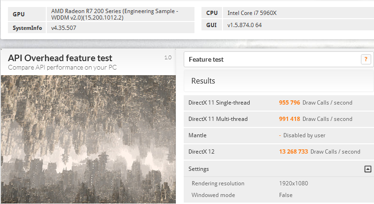Select the DirectX 11 Single-thread row label
The height and width of the screenshot is (204, 374).
[x=219, y=103]
